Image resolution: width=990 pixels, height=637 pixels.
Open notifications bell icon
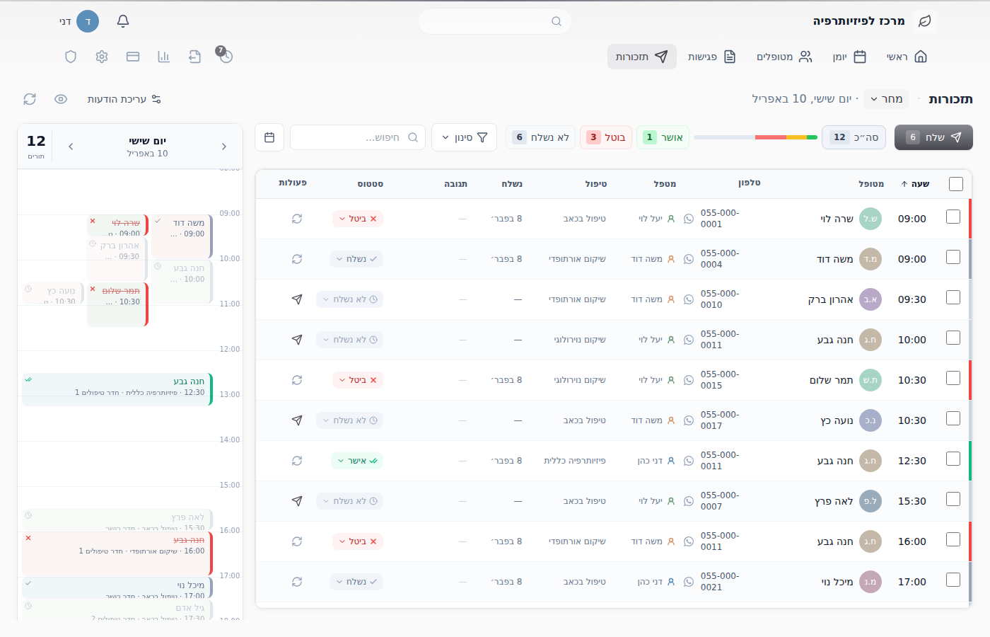pyautogui.click(x=123, y=21)
